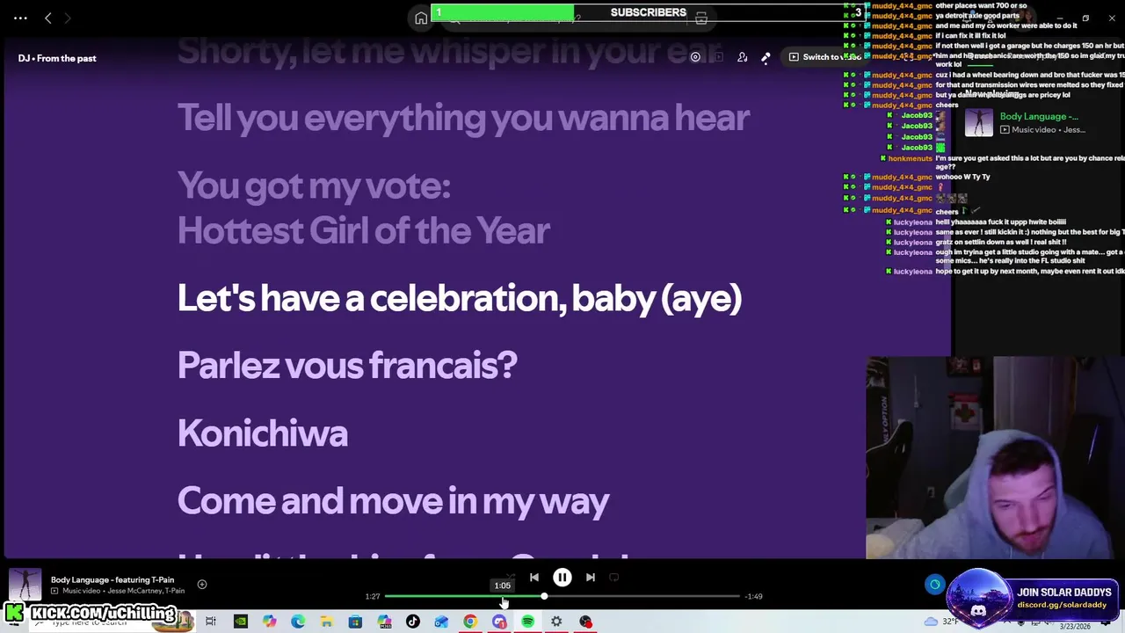Select lyric 'Let's have a celebration, baby (aye)'
The height and width of the screenshot is (633, 1125).
point(459,298)
